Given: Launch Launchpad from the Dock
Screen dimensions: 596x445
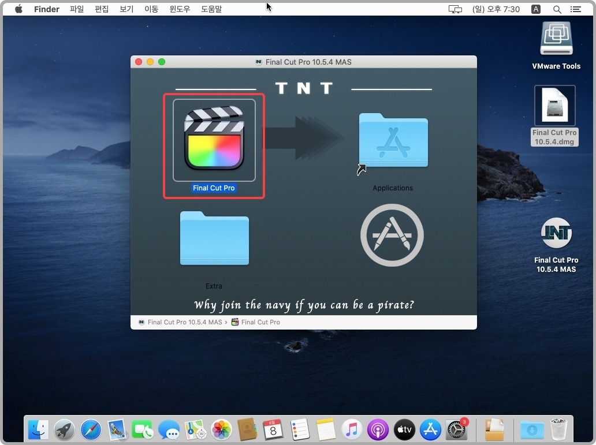Looking at the screenshot, I should [64, 430].
